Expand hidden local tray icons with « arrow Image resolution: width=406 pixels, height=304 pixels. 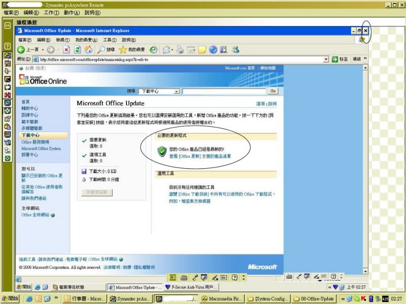point(343,299)
